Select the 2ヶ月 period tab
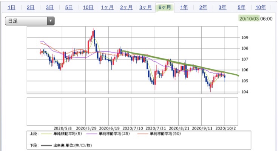Screen dimensions: 278x151 coord(126,8)
